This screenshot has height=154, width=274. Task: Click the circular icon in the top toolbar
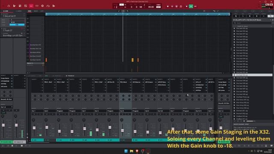(x=42, y=6)
